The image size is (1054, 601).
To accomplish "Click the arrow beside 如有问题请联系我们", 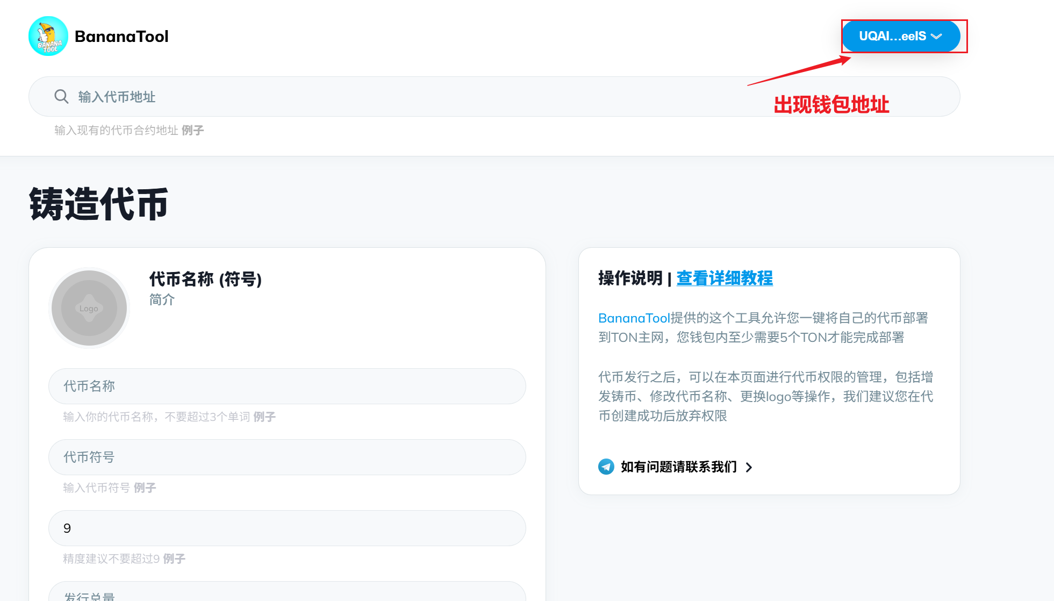I will pyautogui.click(x=749, y=467).
